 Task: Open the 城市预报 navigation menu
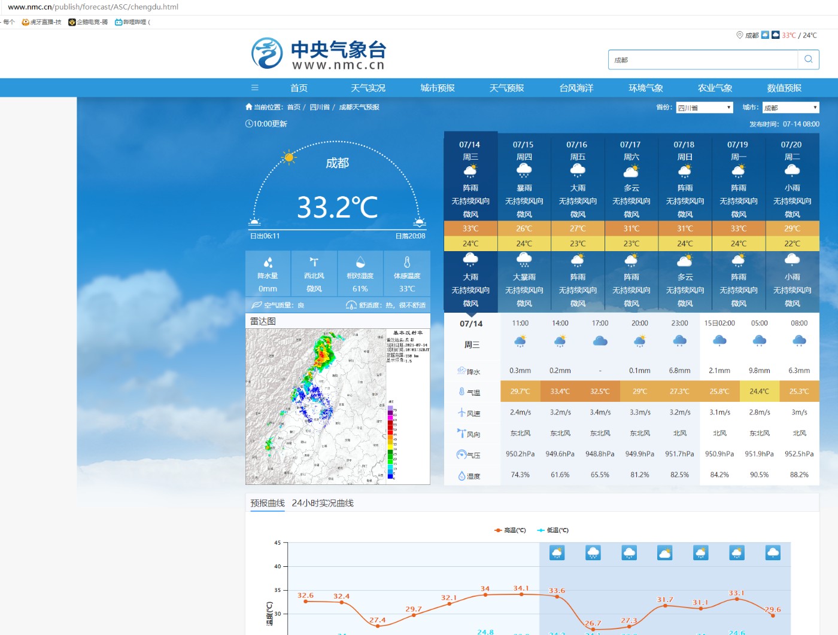(438, 88)
